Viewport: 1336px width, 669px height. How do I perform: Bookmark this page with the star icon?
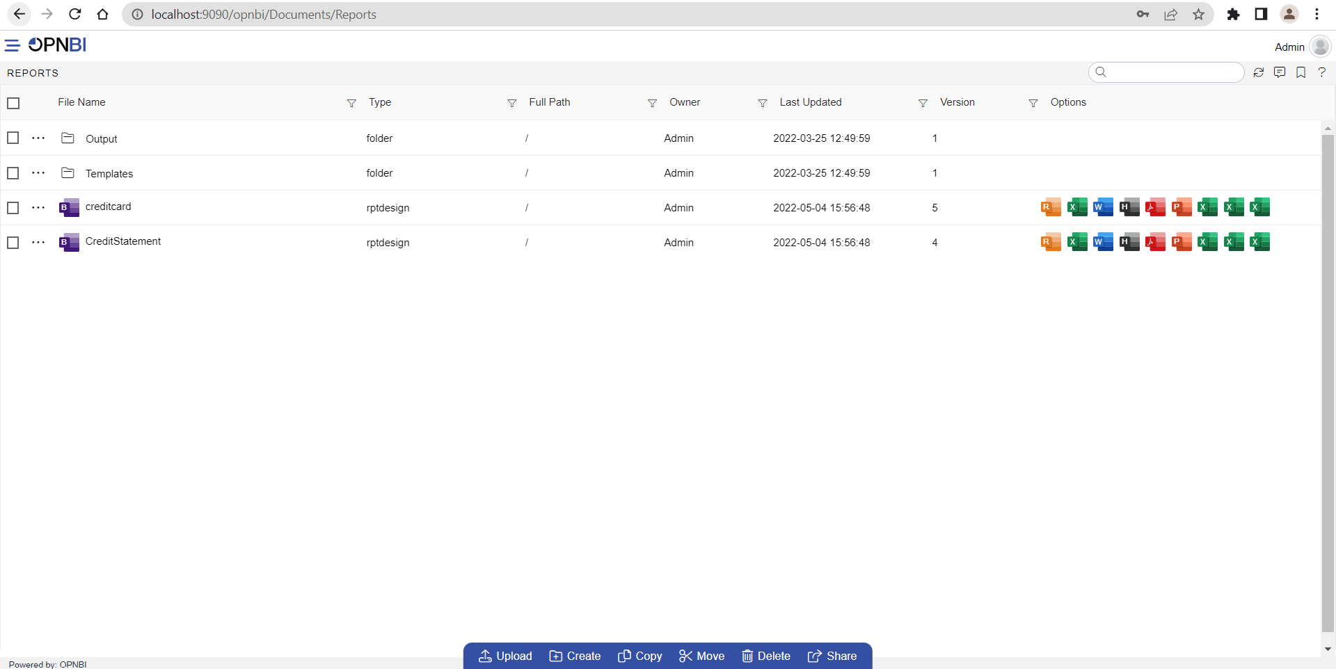[x=1198, y=15]
